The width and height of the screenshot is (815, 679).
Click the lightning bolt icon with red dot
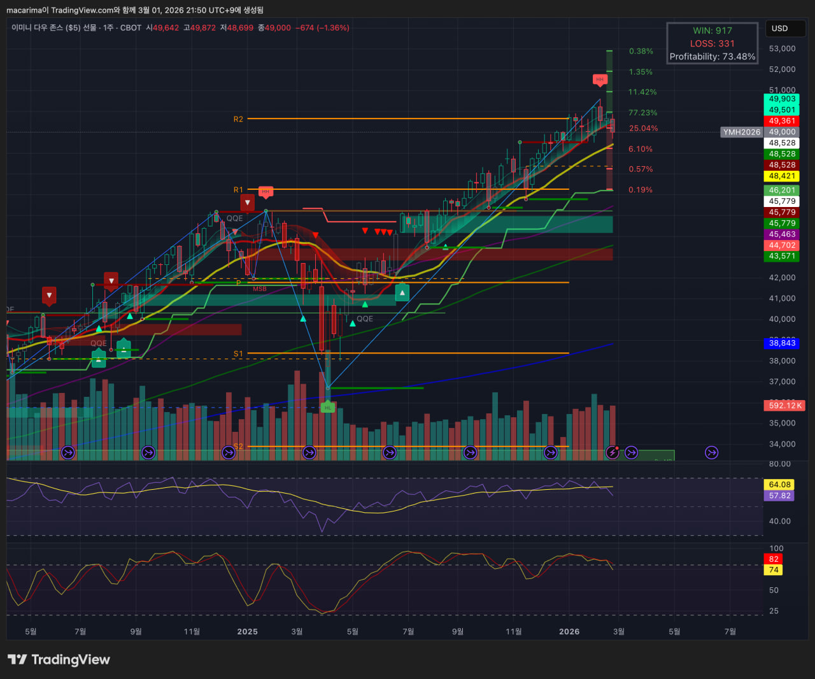[x=613, y=452]
